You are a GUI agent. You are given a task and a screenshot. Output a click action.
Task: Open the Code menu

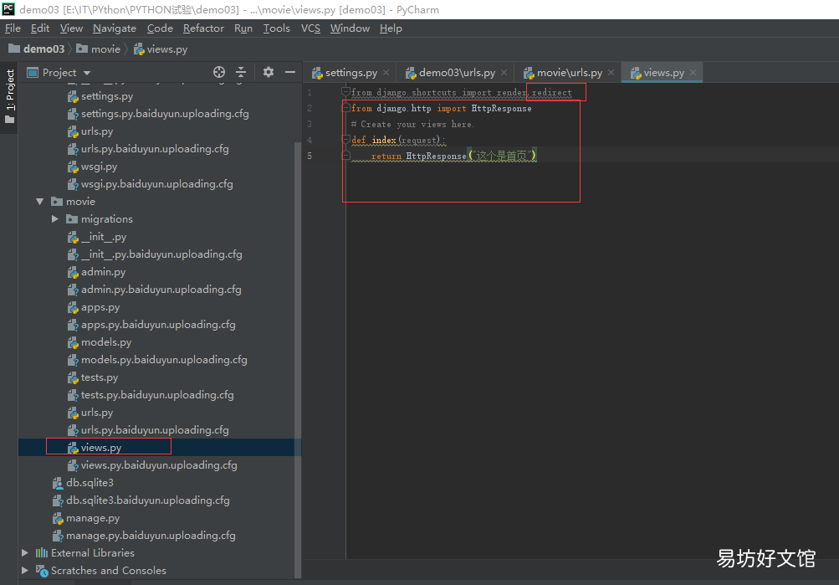click(x=160, y=28)
